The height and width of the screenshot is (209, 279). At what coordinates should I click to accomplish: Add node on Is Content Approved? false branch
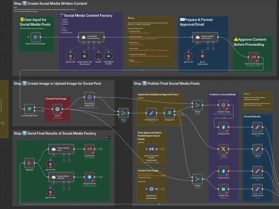[x=43, y=111]
